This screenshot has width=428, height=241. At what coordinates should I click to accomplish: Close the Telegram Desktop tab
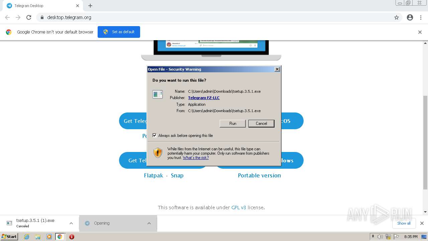[78, 6]
